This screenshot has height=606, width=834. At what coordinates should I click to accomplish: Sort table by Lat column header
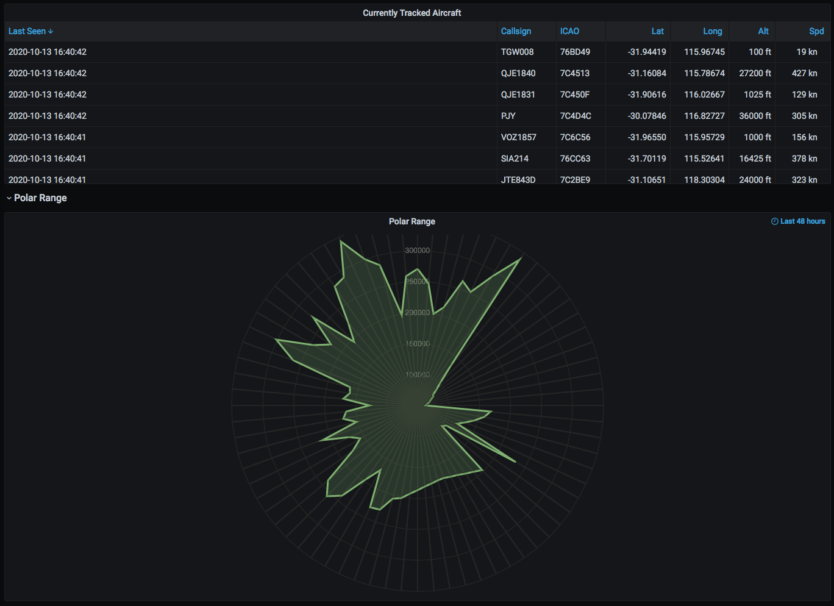[x=657, y=31]
